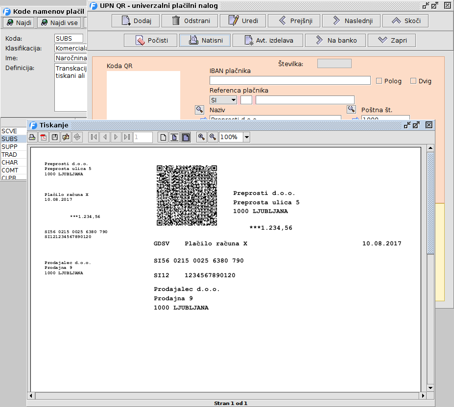Select actual size page view icon
This screenshot has width=454, height=407.
click(163, 137)
